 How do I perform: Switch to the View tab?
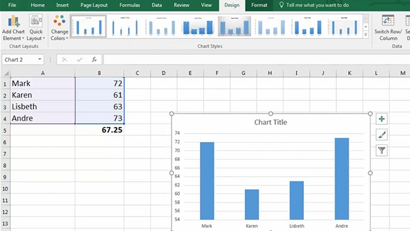tap(206, 5)
